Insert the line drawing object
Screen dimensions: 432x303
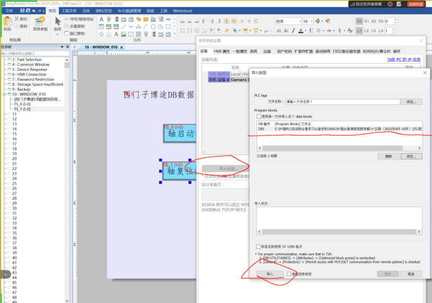point(124,27)
